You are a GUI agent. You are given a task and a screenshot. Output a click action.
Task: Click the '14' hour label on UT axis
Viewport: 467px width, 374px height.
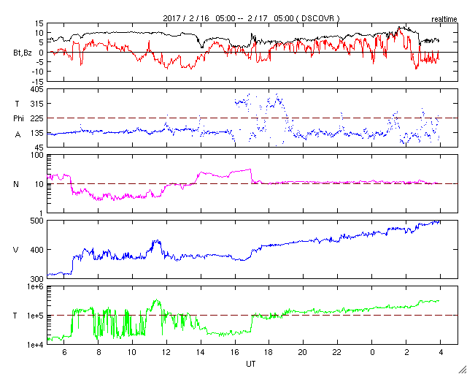tap(201, 352)
